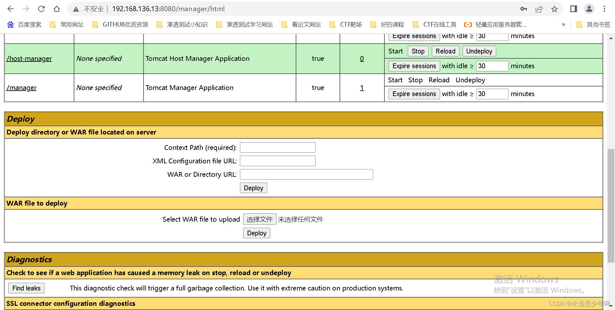Expire sessions for the host-manager row
Viewport: 615px width, 310px height.
point(414,66)
